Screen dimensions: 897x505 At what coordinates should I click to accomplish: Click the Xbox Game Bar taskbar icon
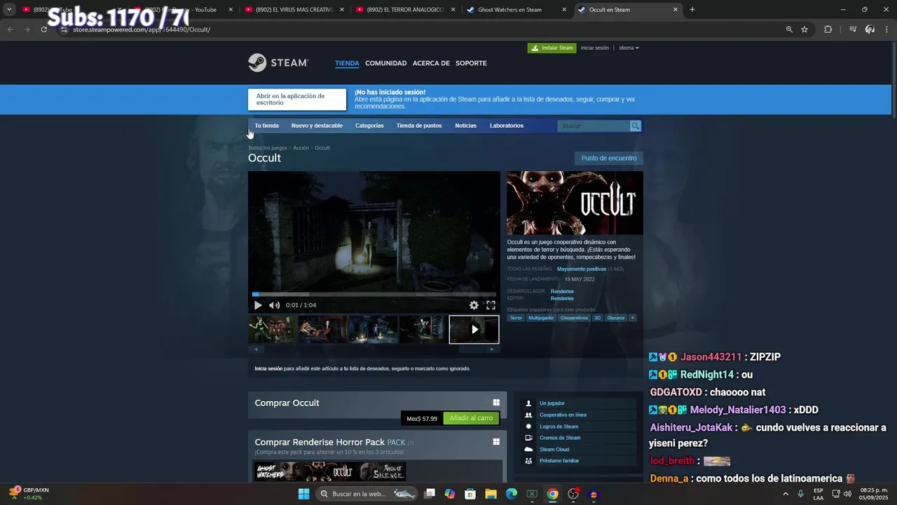[532, 494]
